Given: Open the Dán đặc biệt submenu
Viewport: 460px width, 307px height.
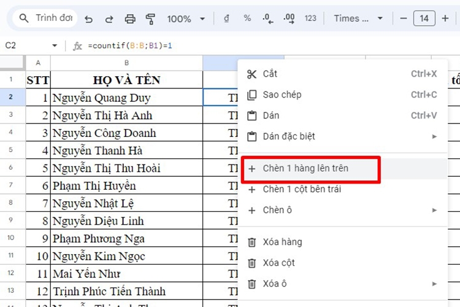Looking at the screenshot, I should pyautogui.click(x=342, y=136).
